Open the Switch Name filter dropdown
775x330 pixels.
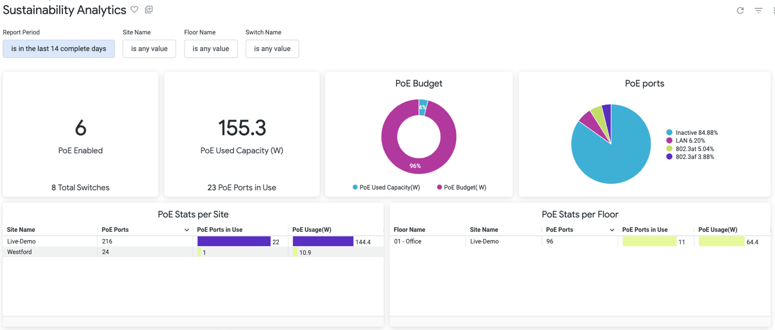(x=272, y=49)
